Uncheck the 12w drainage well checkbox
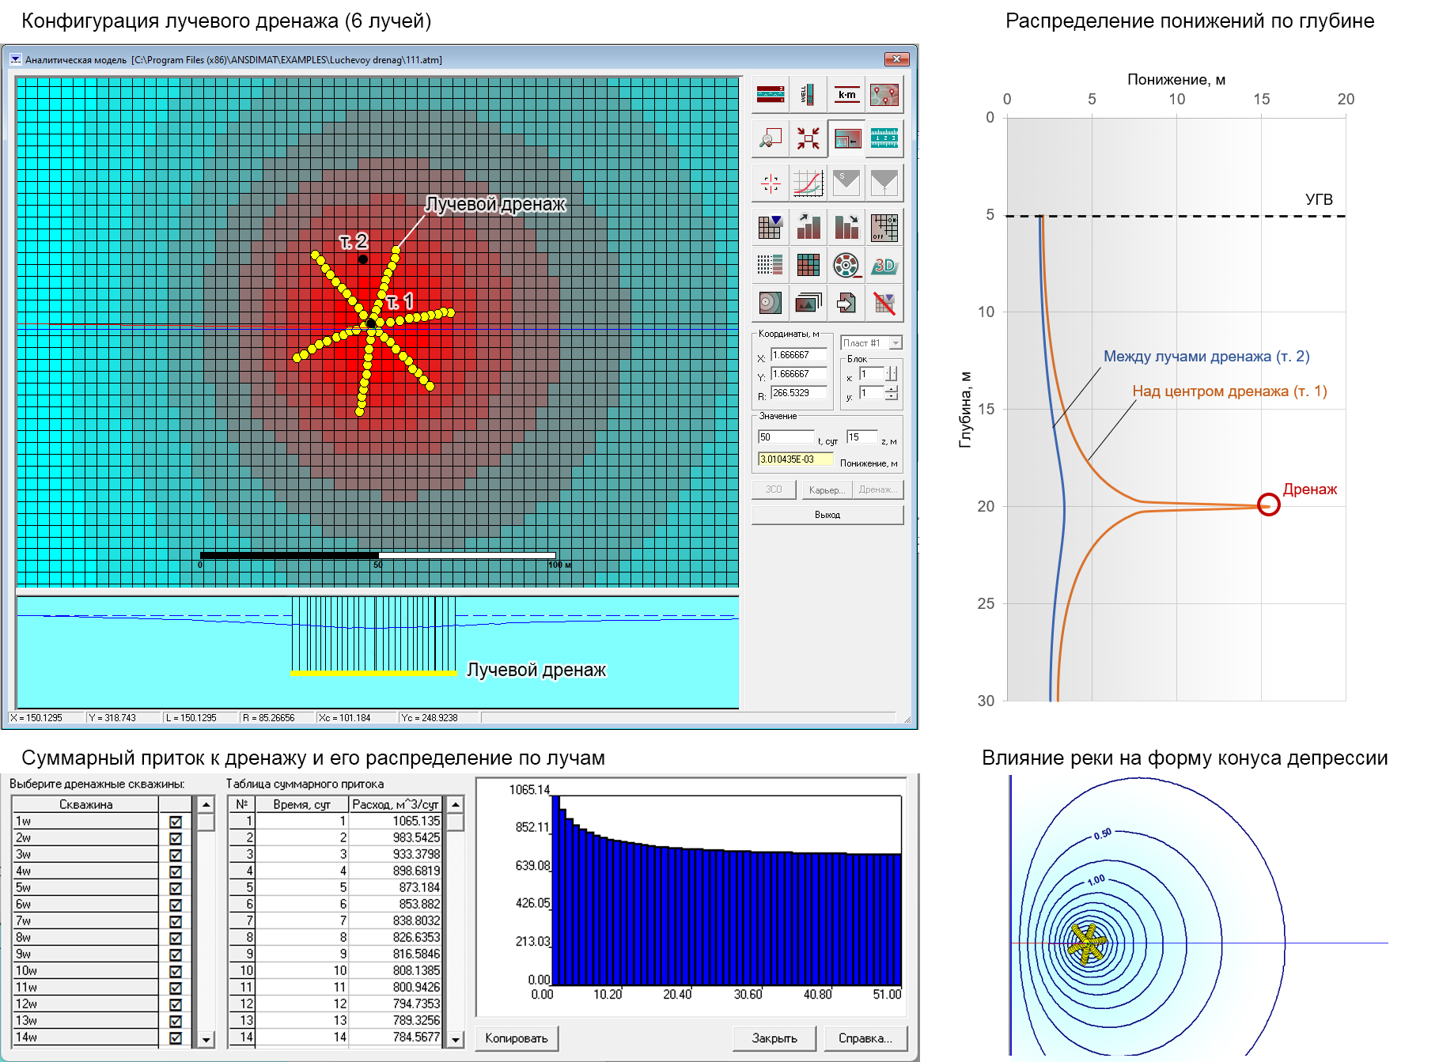Screen dimensions: 1439x1062 click(x=176, y=1004)
